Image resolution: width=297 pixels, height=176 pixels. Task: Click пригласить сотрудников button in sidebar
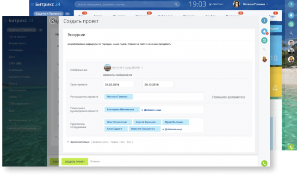click(x=24, y=128)
